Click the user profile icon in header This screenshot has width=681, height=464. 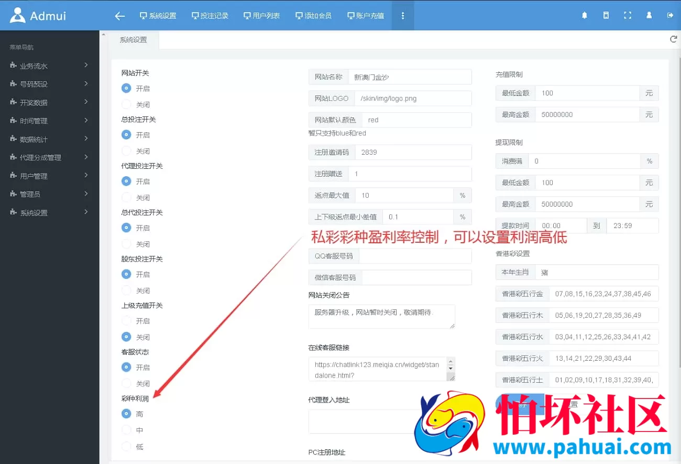[x=649, y=15]
